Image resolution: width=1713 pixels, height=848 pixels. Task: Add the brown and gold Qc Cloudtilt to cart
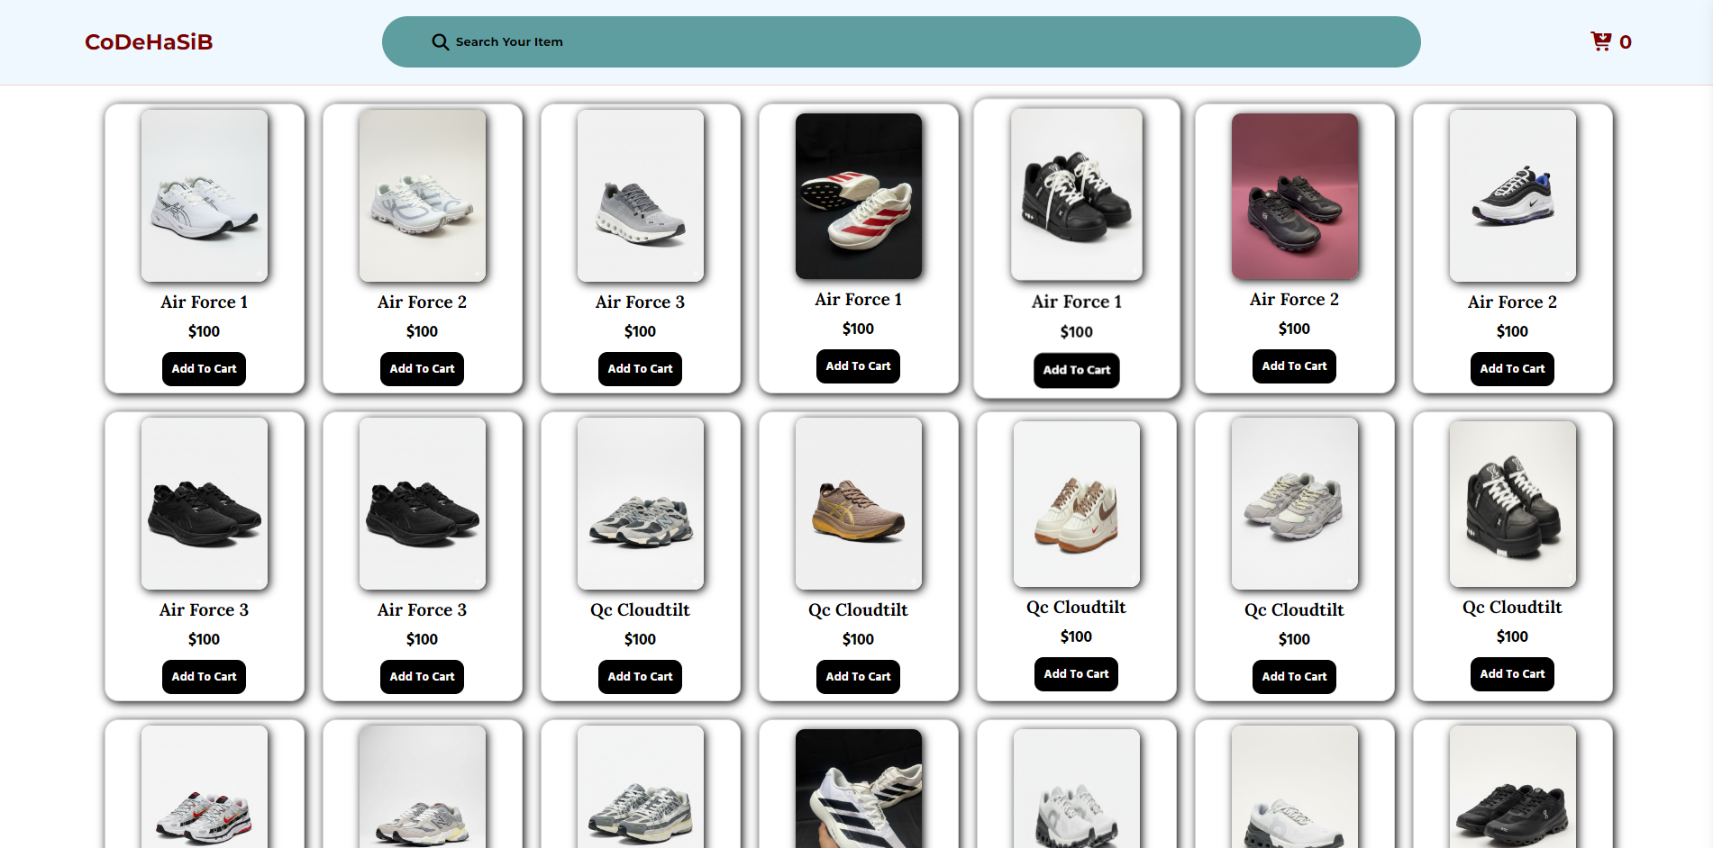pos(858,677)
